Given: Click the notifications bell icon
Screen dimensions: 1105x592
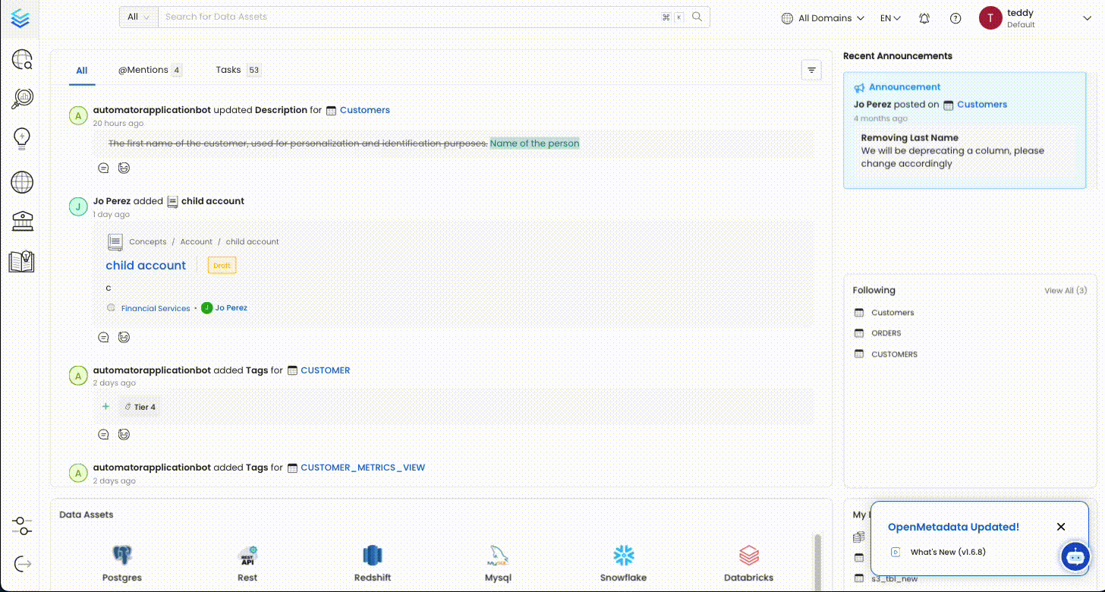Looking at the screenshot, I should coord(924,18).
